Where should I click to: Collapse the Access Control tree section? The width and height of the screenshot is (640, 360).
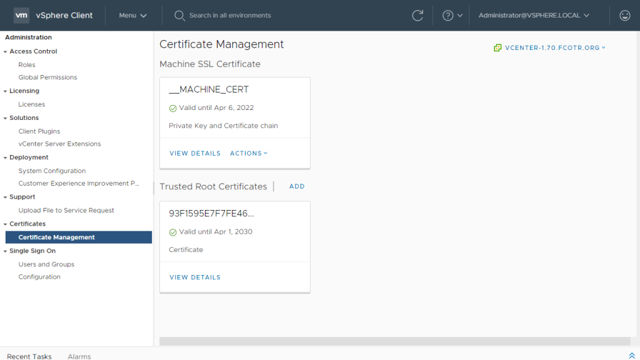(x=6, y=52)
